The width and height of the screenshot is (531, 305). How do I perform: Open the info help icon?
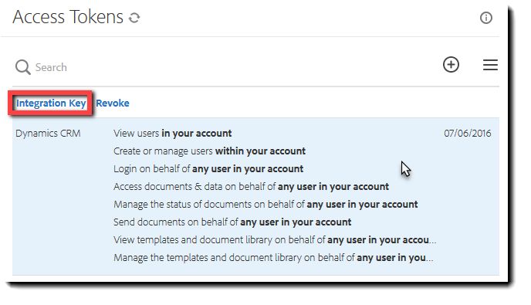point(486,18)
